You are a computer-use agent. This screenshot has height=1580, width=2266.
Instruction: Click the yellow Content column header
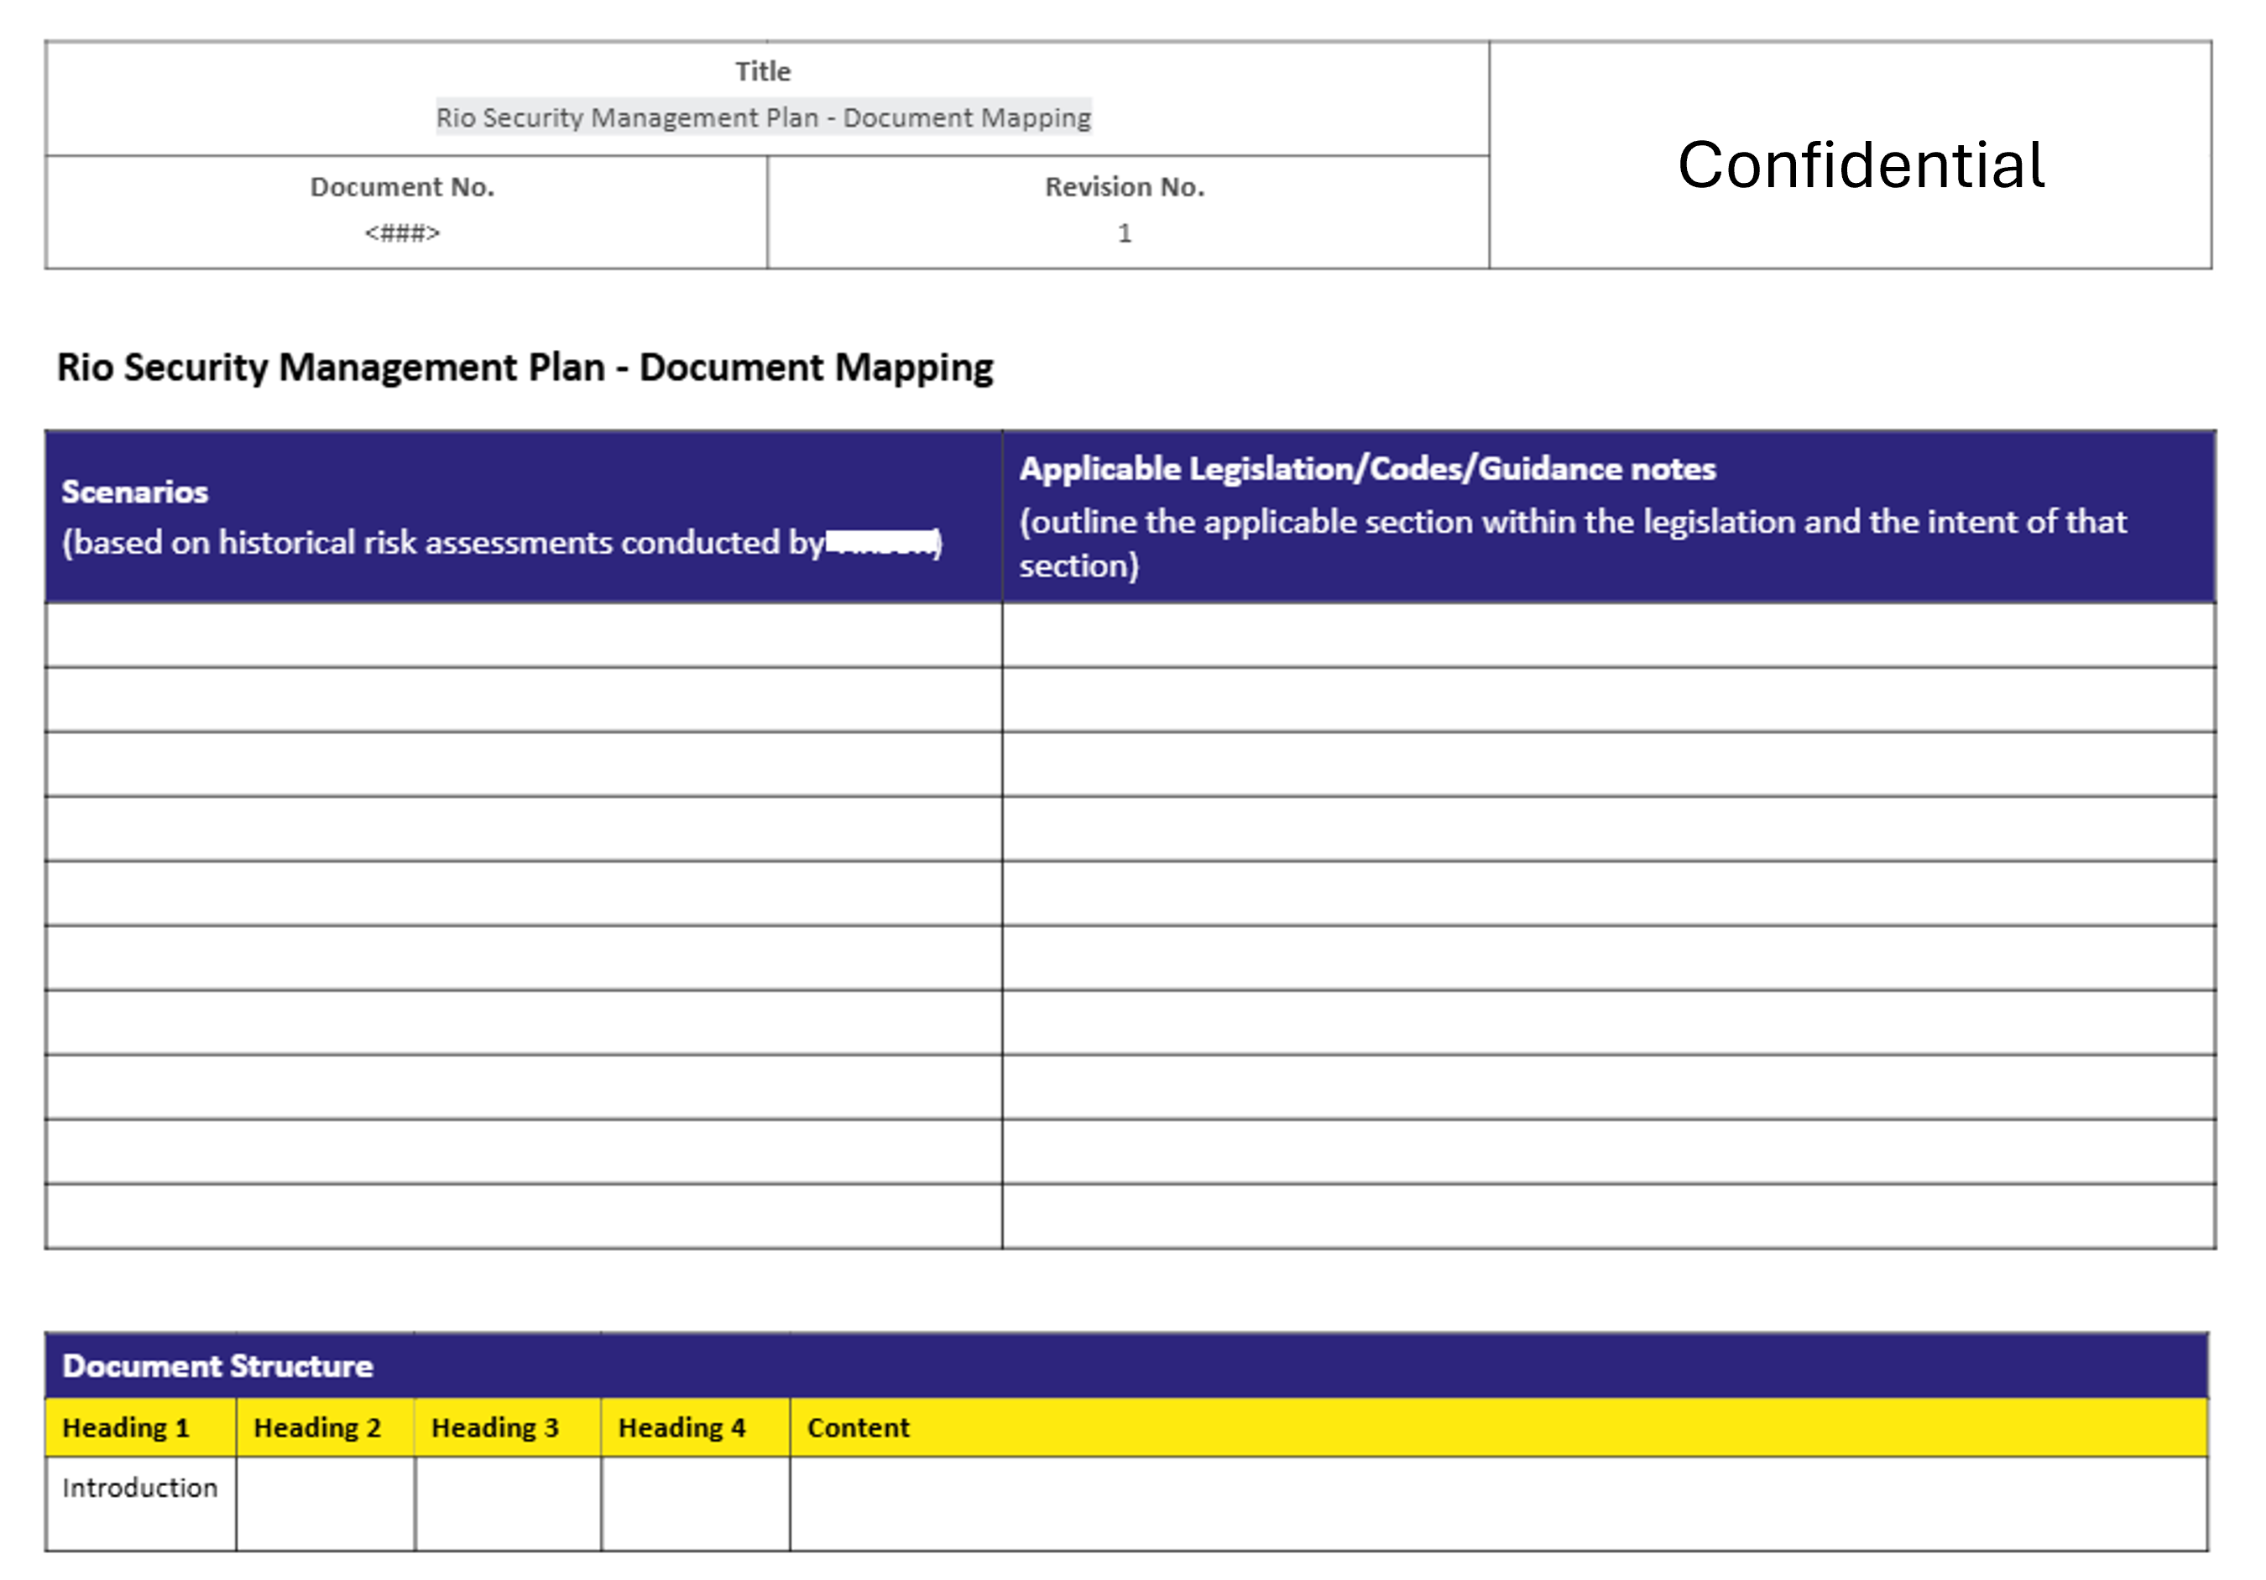point(858,1428)
